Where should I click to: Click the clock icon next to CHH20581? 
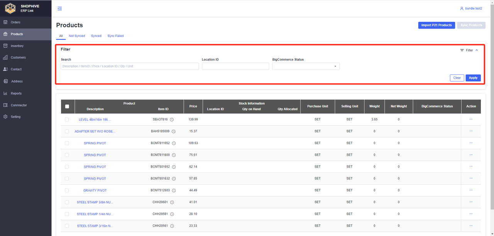(172, 214)
